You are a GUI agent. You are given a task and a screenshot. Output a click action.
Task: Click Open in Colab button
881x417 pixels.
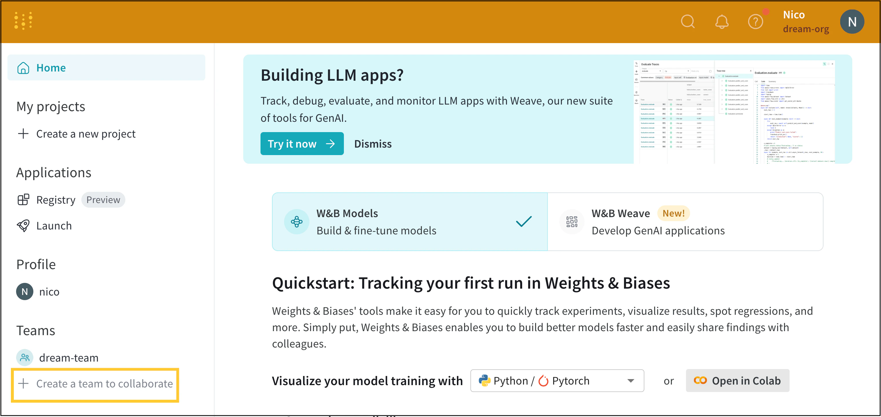point(737,381)
